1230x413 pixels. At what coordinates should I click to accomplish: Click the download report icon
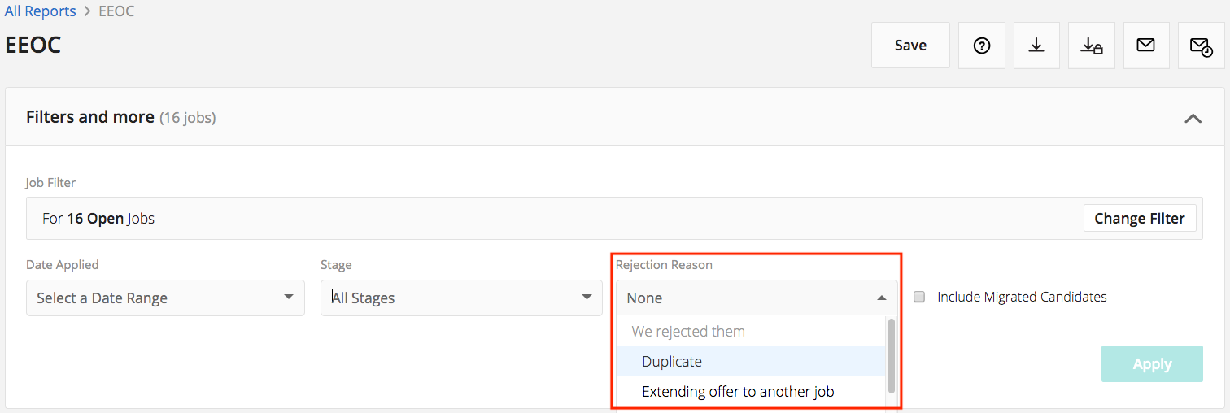pyautogui.click(x=1036, y=46)
